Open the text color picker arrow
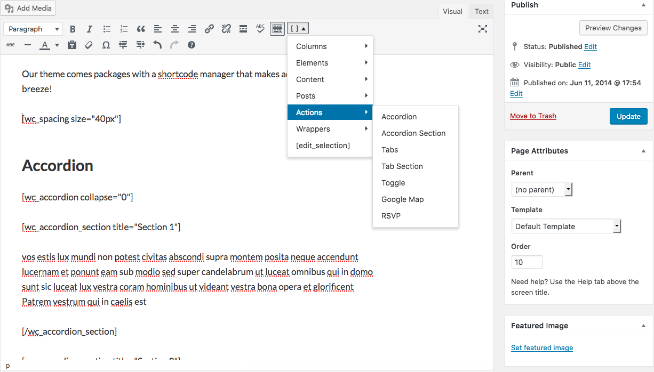 [57, 45]
